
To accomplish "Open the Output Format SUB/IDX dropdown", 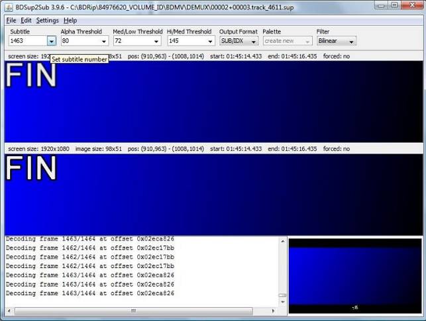I will click(239, 41).
